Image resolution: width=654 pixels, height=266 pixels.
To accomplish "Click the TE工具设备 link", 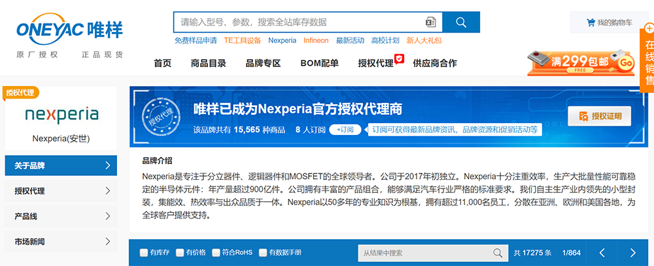I will click(x=243, y=40).
